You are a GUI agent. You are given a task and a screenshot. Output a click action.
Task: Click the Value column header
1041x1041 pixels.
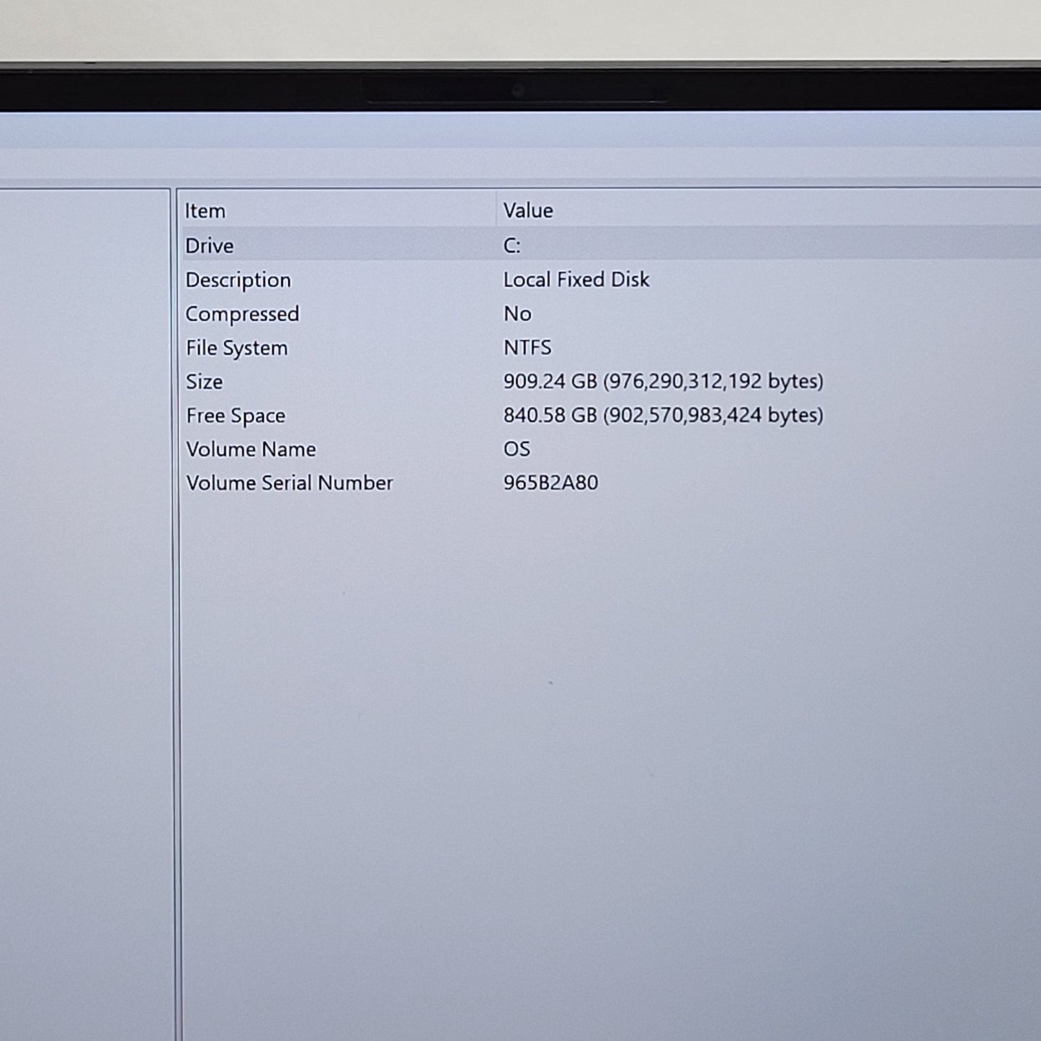click(x=528, y=210)
